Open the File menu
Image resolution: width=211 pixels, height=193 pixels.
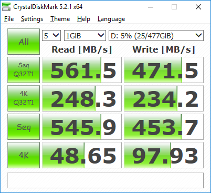[x=9, y=19]
